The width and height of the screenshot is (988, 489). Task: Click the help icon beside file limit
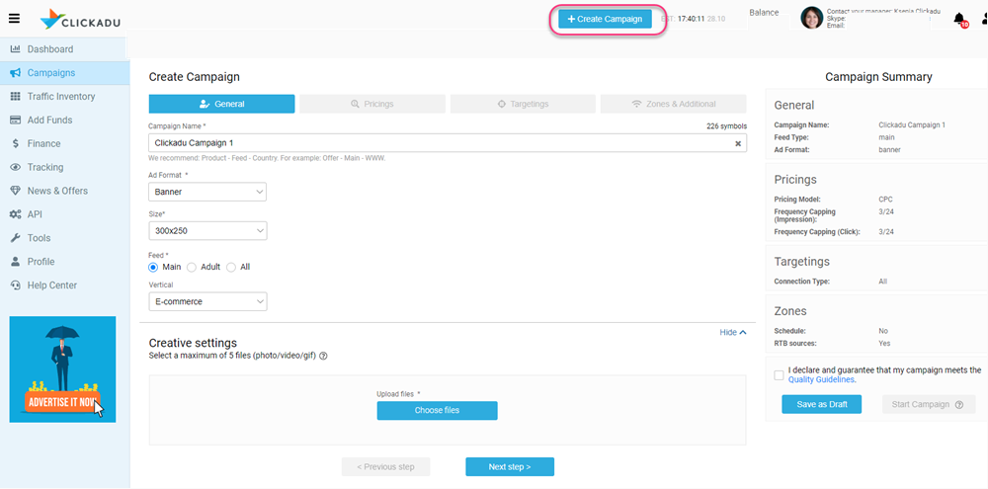pyautogui.click(x=323, y=357)
